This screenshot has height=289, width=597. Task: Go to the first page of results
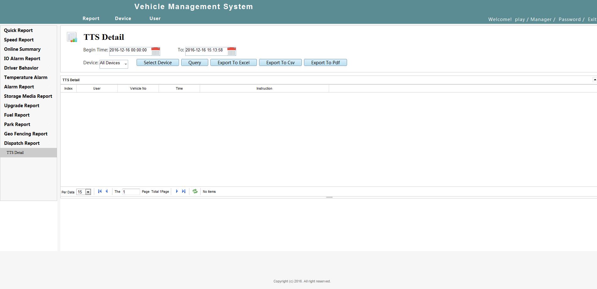click(100, 191)
